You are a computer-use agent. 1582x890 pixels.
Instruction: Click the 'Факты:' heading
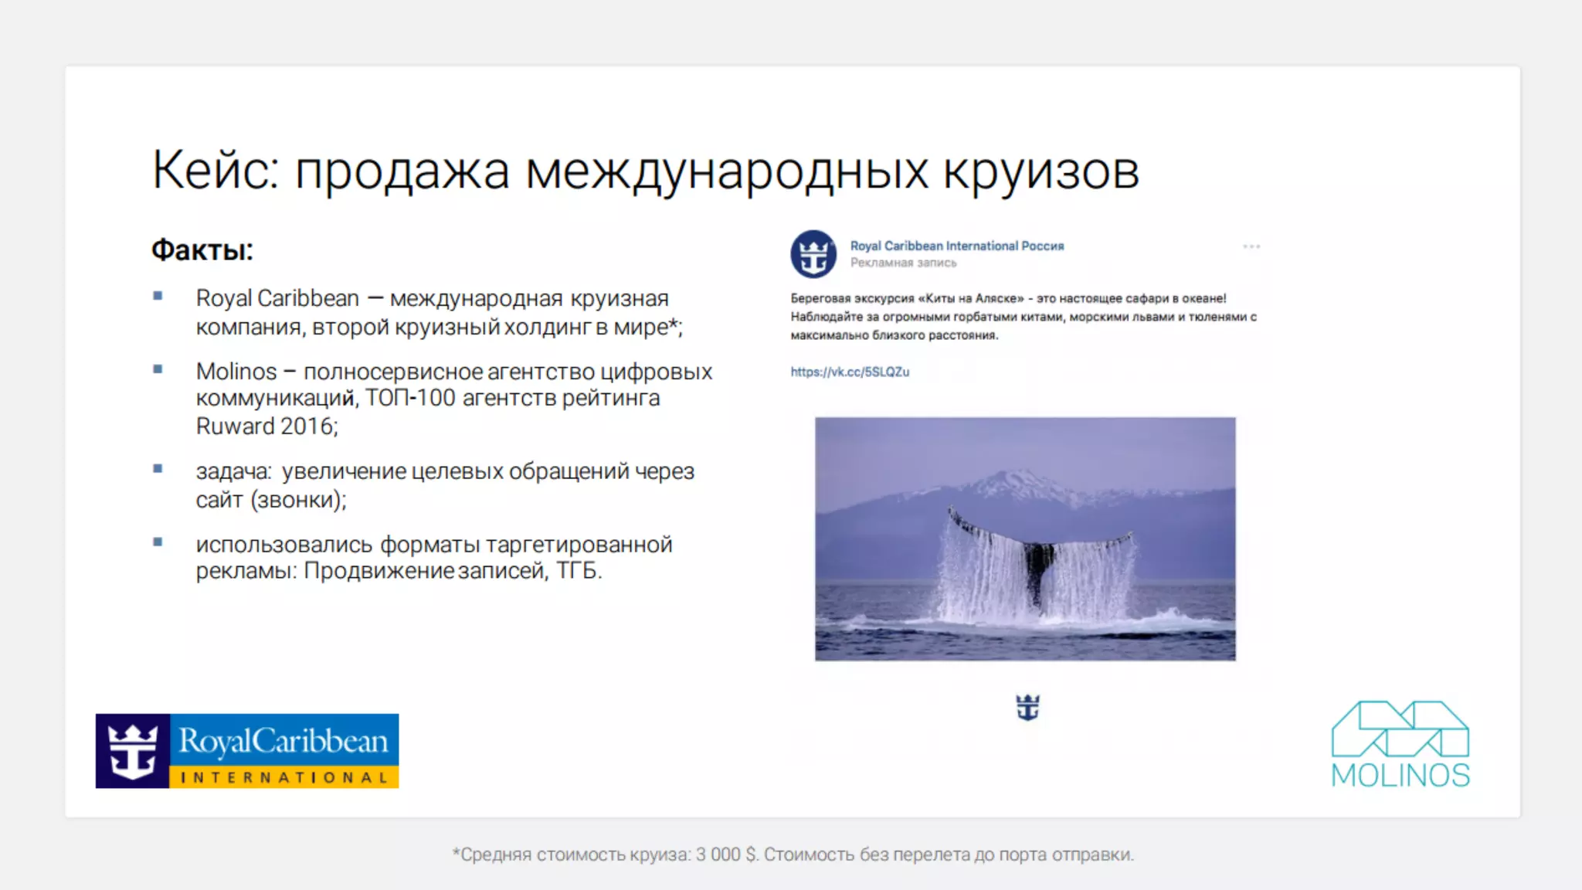(x=202, y=250)
